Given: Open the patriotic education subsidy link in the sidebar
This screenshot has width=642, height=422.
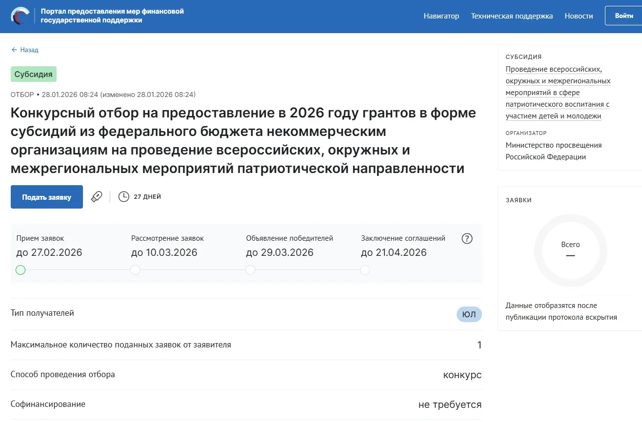Looking at the screenshot, I should coord(558,93).
